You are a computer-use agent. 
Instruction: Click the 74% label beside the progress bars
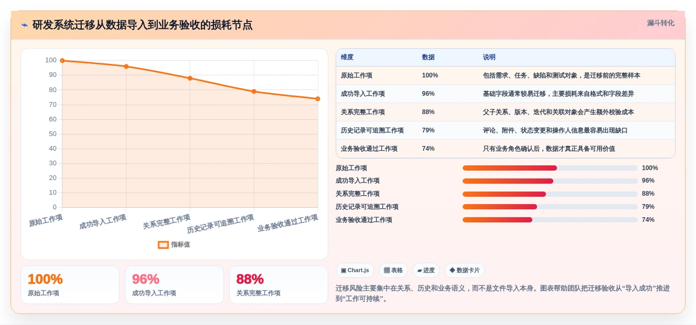point(648,220)
